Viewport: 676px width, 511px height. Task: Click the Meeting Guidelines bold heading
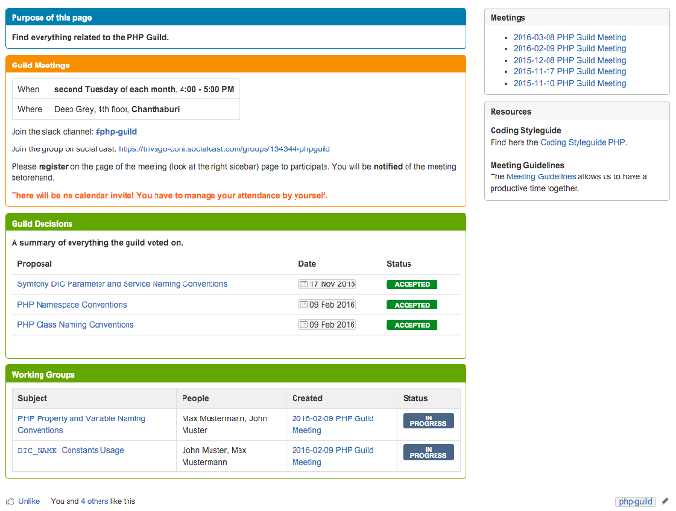coord(527,165)
